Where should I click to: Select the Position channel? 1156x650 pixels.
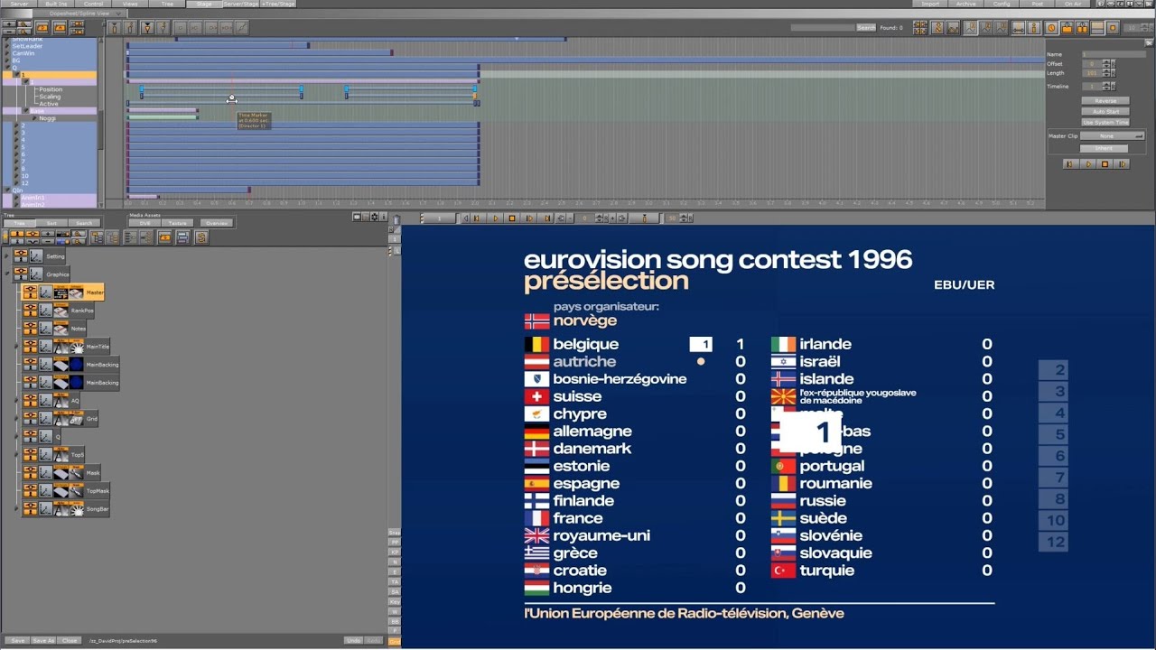pyautogui.click(x=51, y=89)
